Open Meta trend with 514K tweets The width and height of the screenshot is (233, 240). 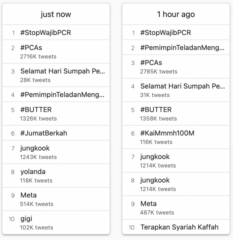tap(56, 199)
